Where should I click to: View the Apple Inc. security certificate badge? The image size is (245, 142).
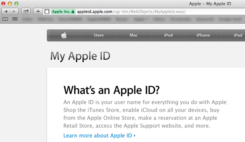click(63, 12)
